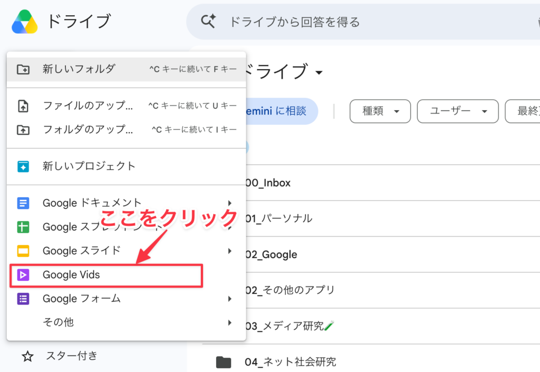Choose フォルダのアップロード menu entry
Viewport: 540px width, 372px height.
127,130
